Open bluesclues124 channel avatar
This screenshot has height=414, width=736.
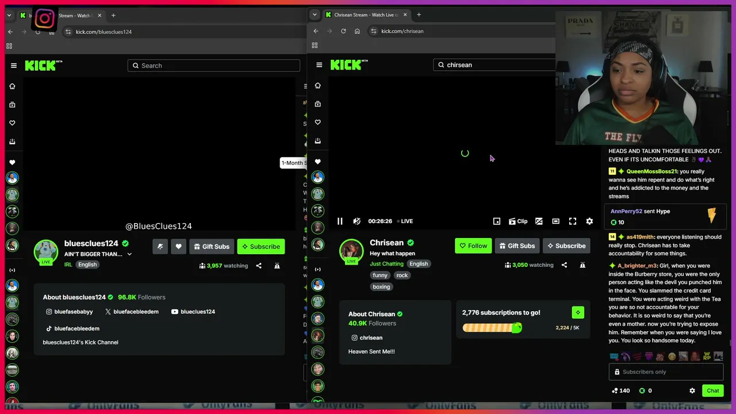point(46,252)
